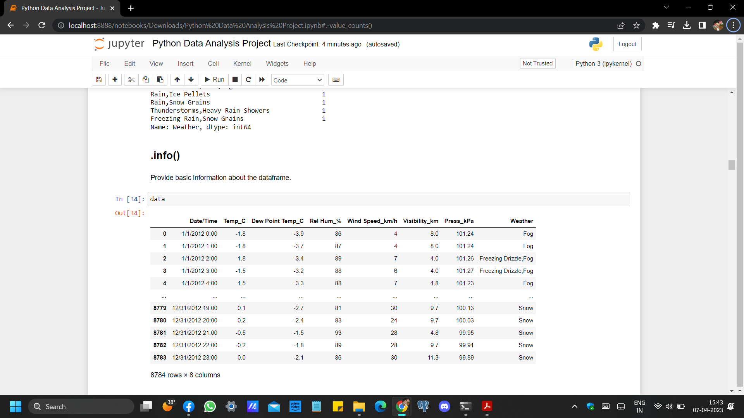Restart and run all with the fast-forward icon

[262, 80]
